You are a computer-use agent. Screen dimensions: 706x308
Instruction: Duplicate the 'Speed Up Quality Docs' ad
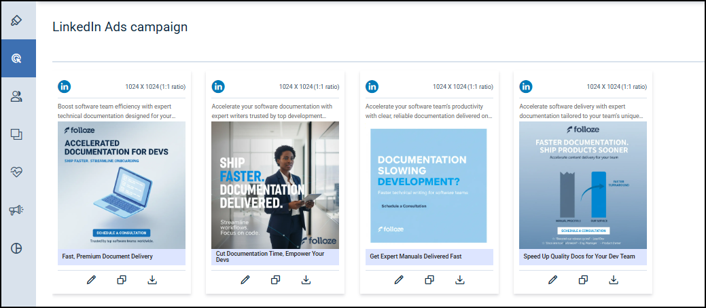click(584, 280)
